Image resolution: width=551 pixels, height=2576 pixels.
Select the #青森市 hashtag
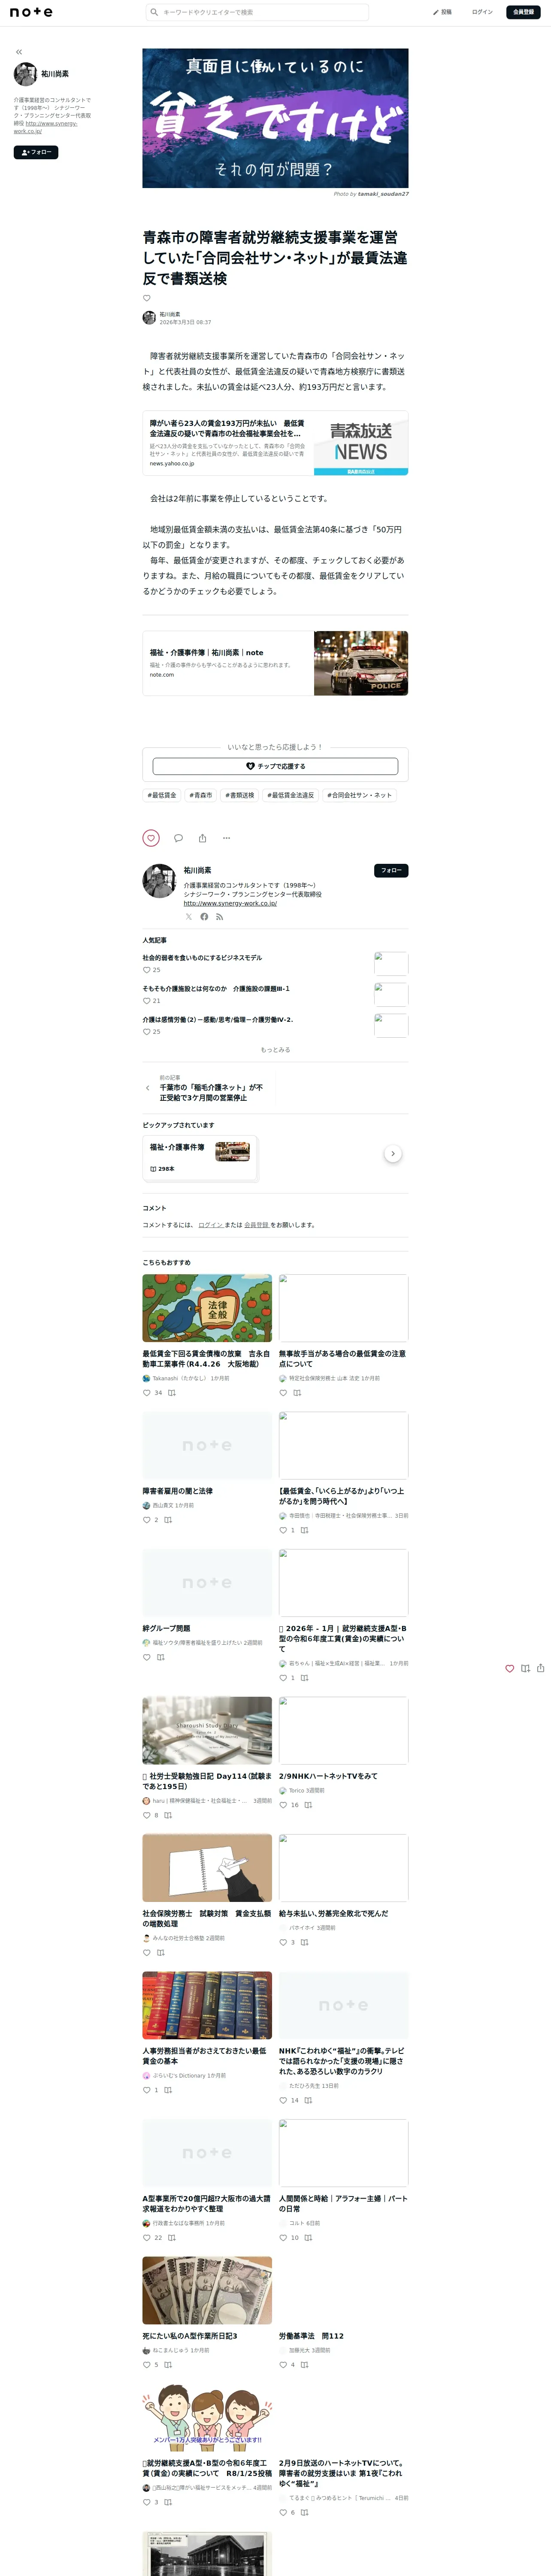(200, 795)
